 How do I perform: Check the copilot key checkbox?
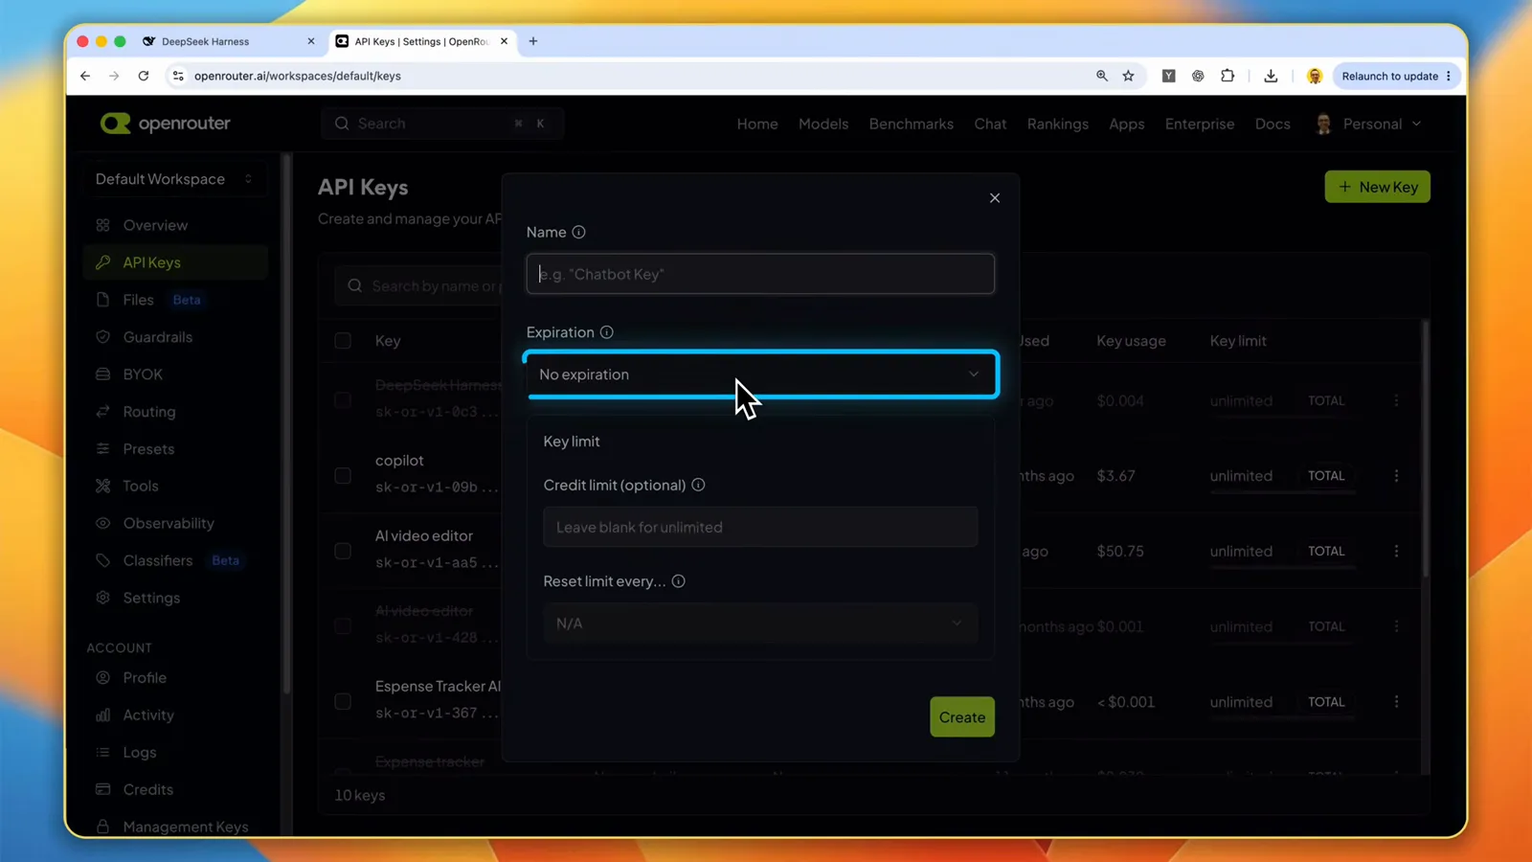[343, 476]
